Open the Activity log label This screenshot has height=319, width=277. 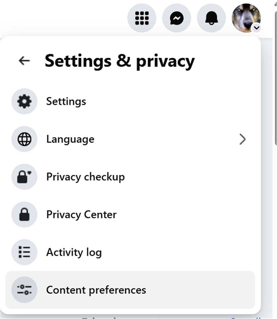74,252
